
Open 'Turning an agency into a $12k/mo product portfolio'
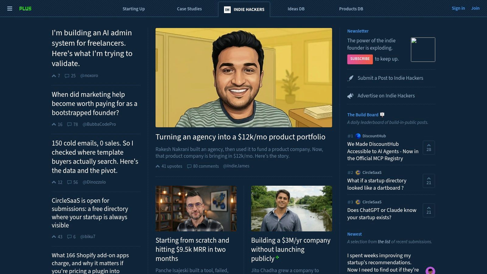pos(240,137)
